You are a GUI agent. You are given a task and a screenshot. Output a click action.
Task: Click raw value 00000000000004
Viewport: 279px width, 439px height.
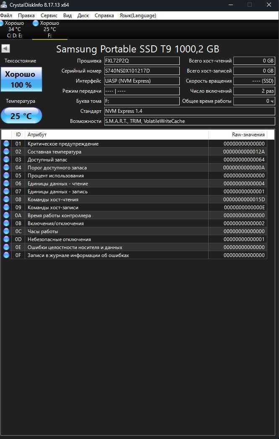pos(244,184)
